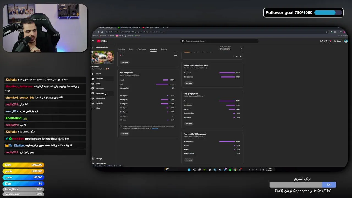Switch to the Overview analytics tab

(x=121, y=49)
